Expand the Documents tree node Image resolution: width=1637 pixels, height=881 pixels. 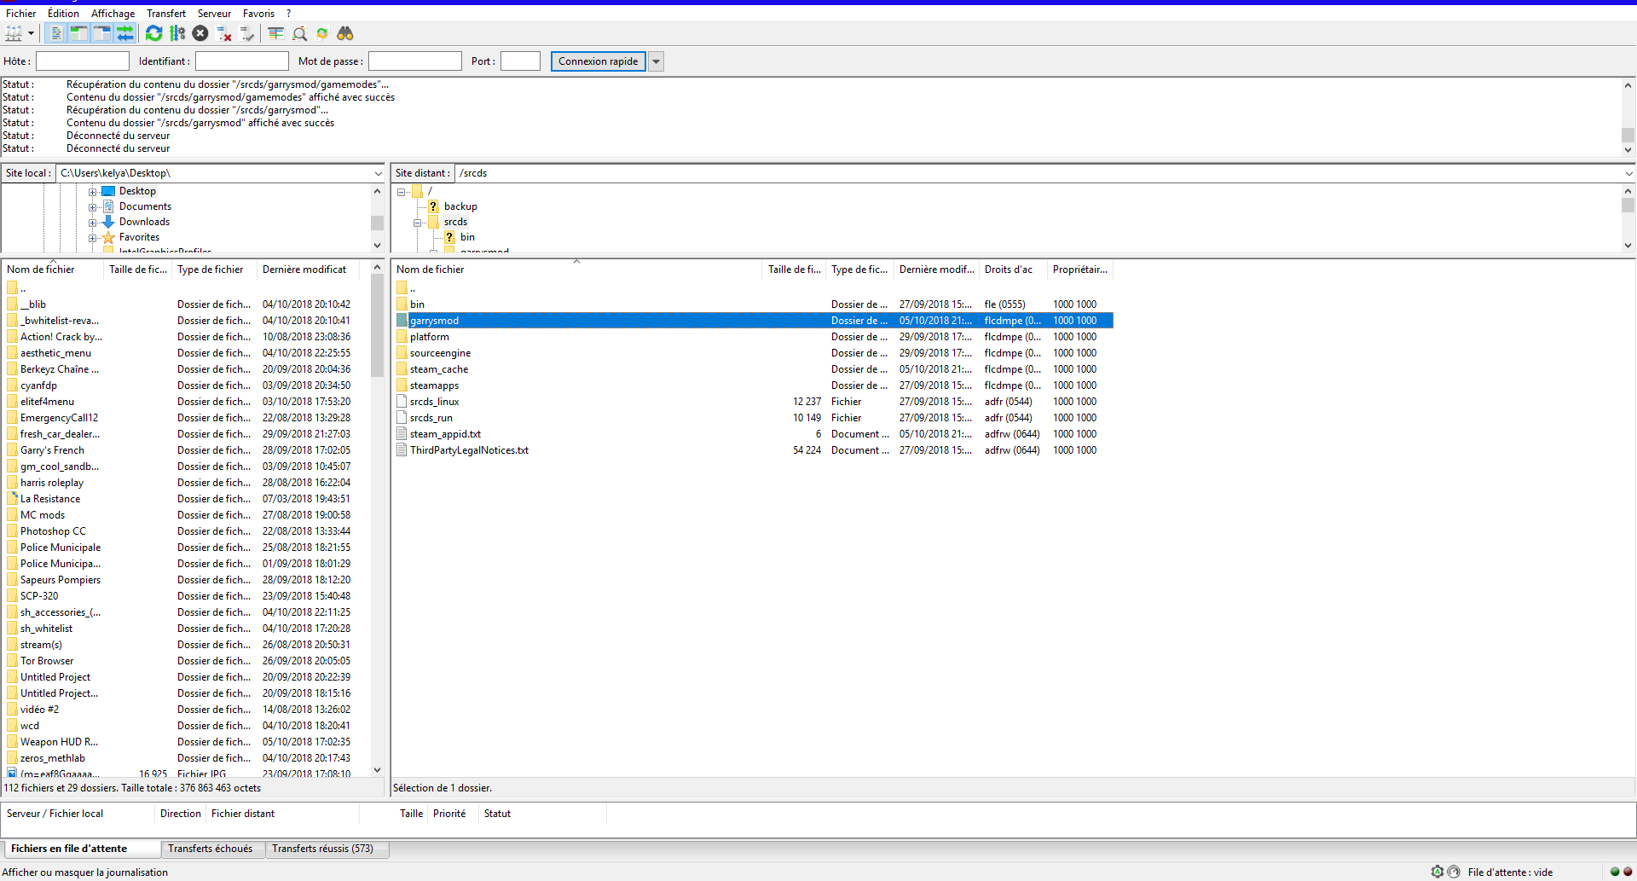[92, 207]
